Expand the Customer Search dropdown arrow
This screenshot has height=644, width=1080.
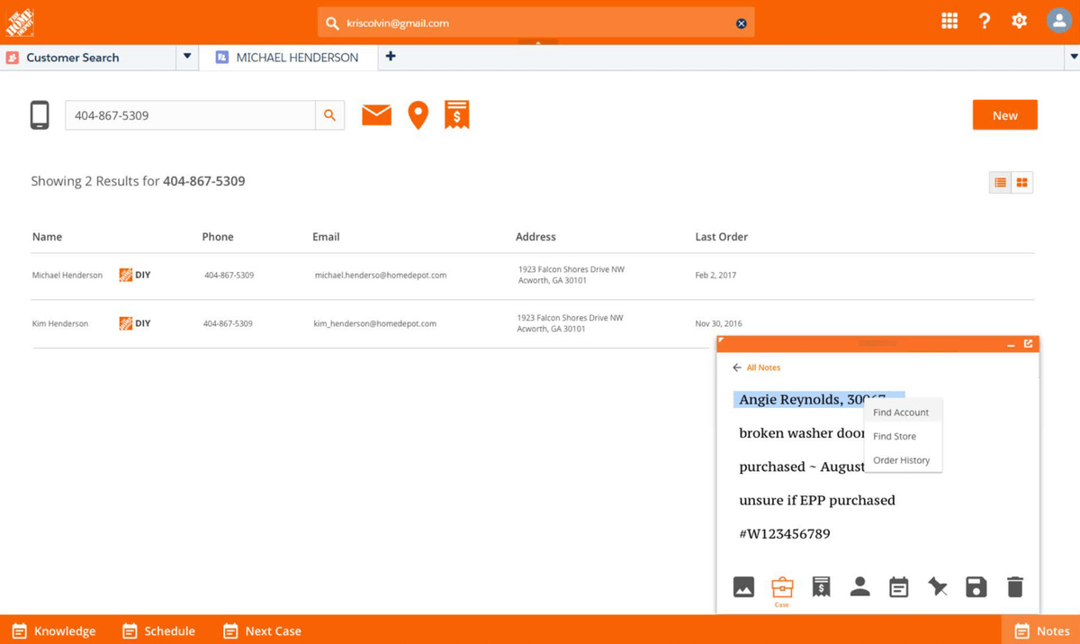[187, 57]
